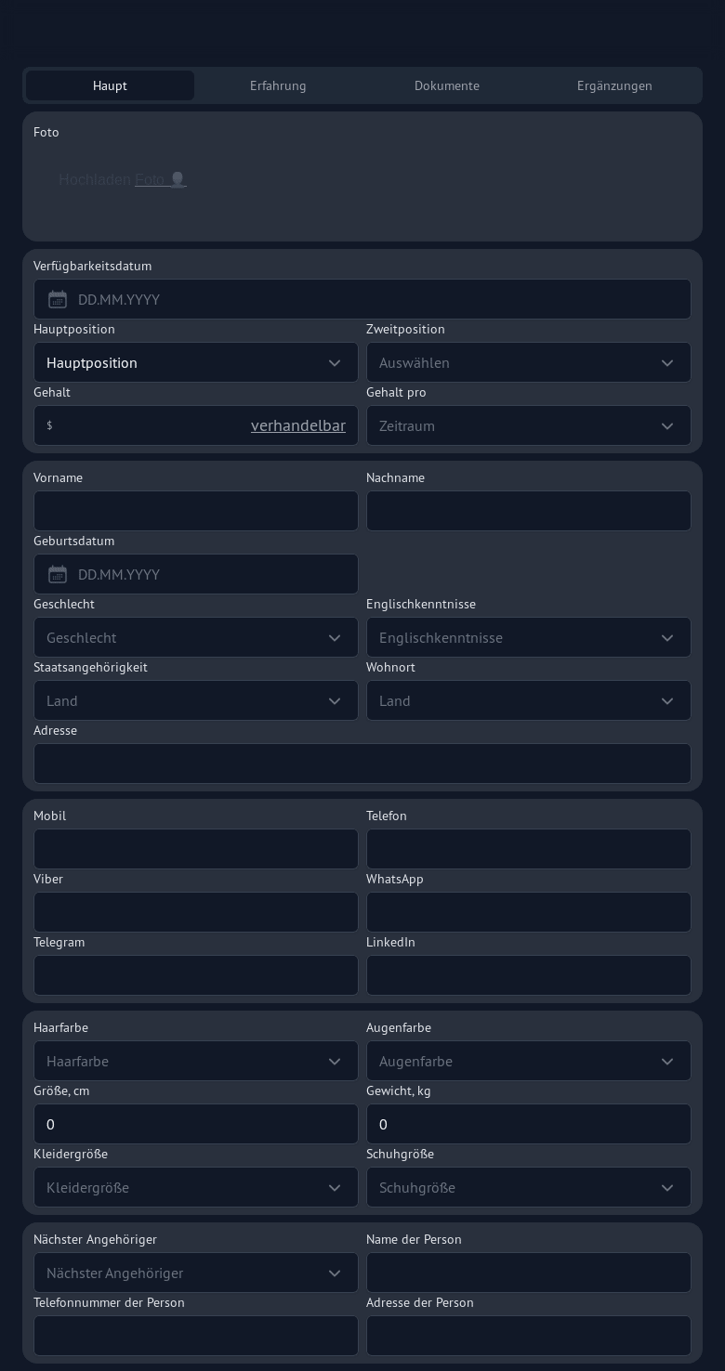Click into the WhatsApp input field
Image resolution: width=725 pixels, height=1371 pixels.
point(528,912)
